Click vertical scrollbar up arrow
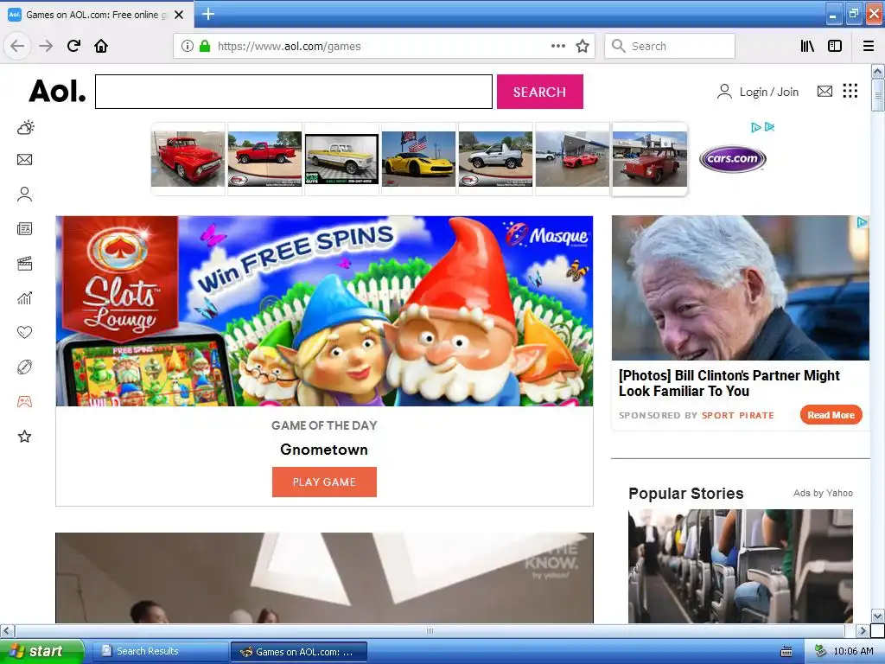The height and width of the screenshot is (664, 885). (877, 71)
